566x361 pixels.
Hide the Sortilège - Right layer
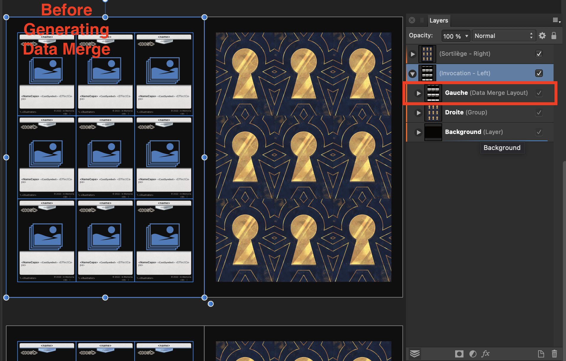pos(539,54)
